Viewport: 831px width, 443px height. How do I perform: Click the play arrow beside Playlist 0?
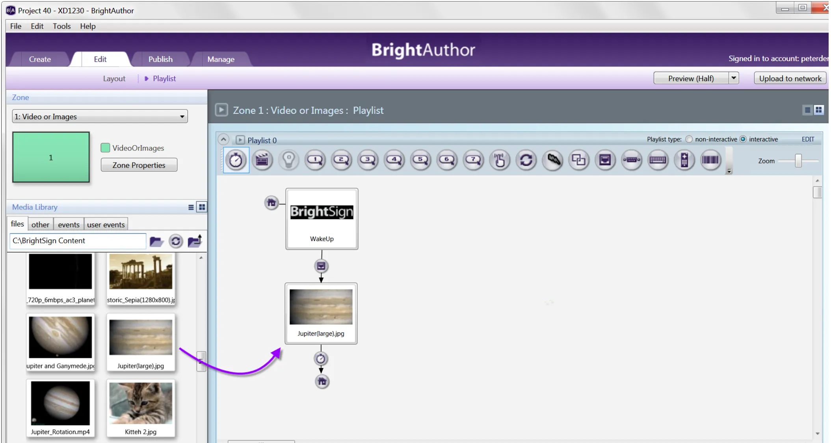pos(240,140)
